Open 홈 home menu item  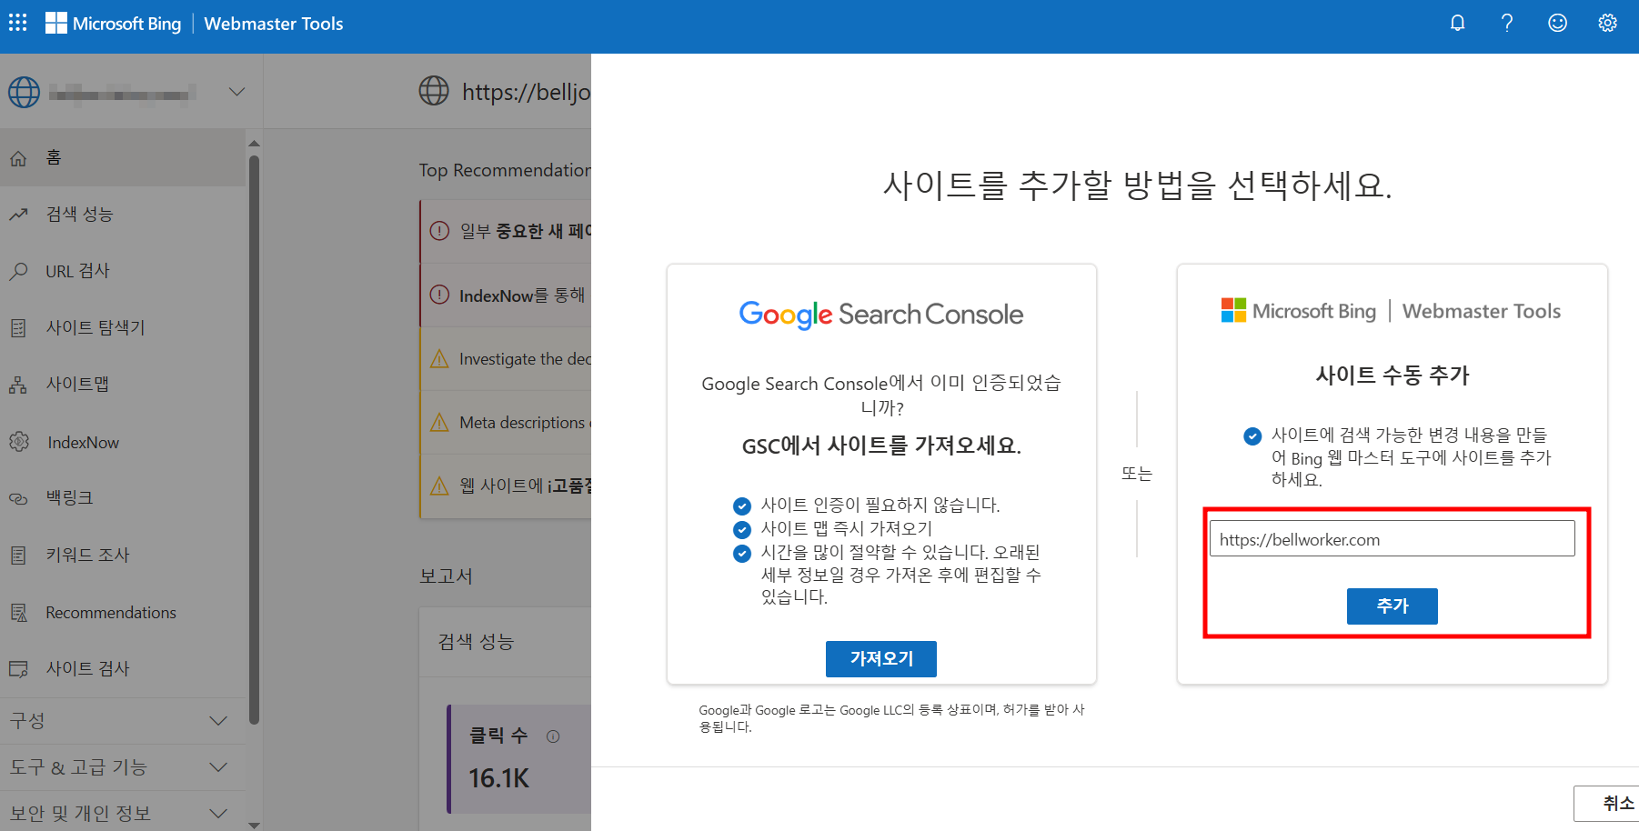tap(123, 157)
